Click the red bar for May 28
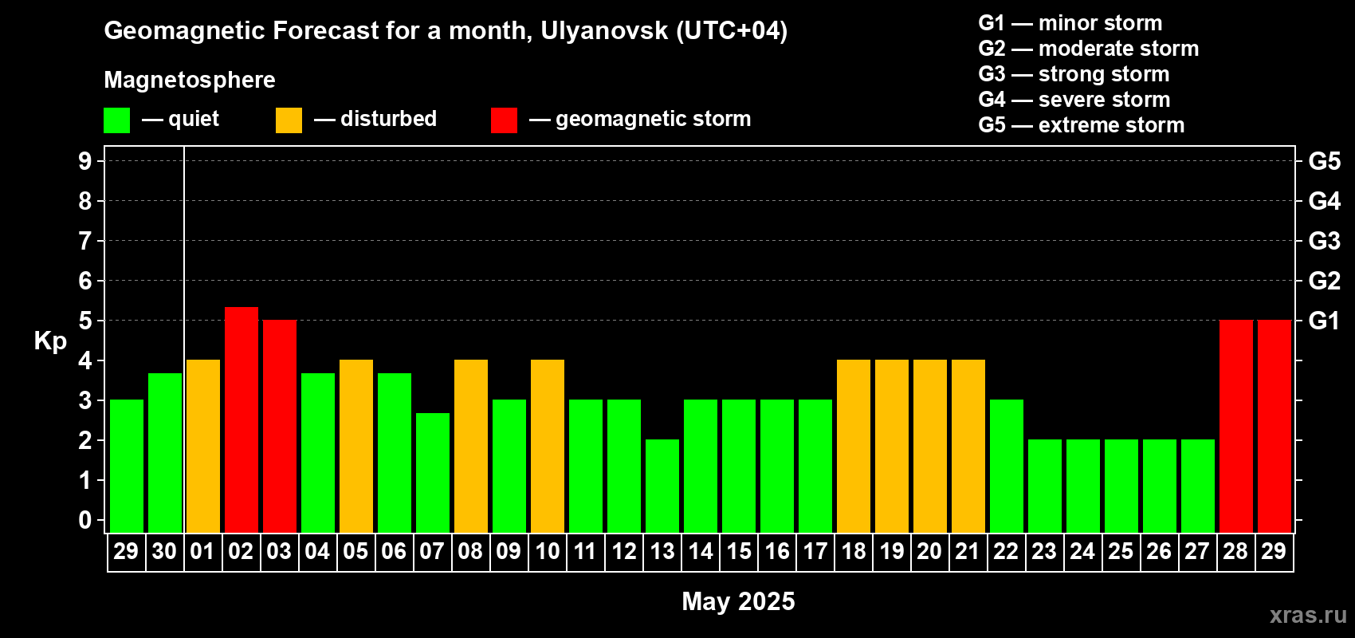This screenshot has height=638, width=1355. [1236, 427]
